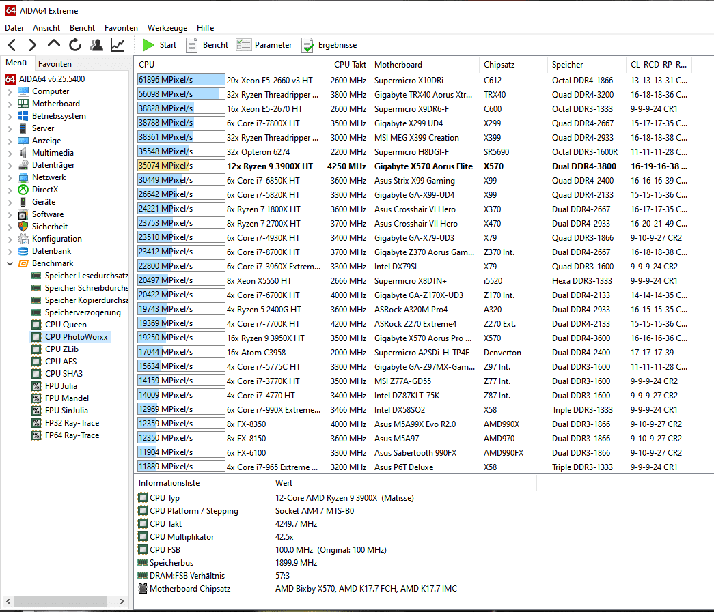Go up one level with up arrow
This screenshot has height=612, width=714.
tap(54, 44)
